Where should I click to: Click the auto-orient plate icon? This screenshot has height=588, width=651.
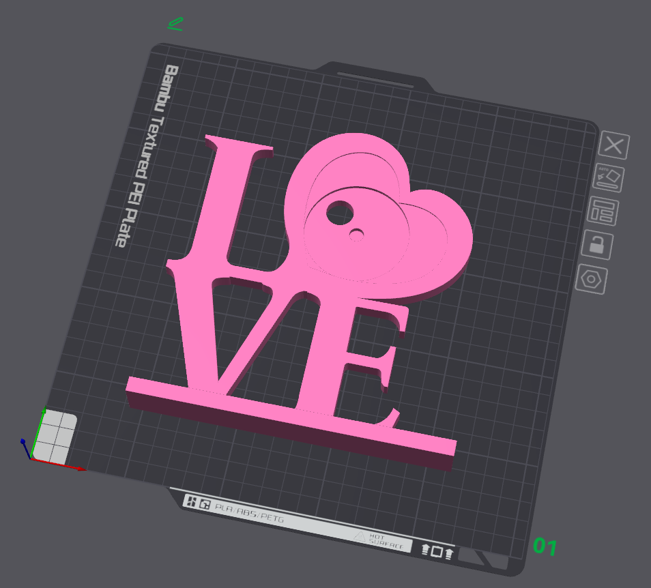click(609, 178)
